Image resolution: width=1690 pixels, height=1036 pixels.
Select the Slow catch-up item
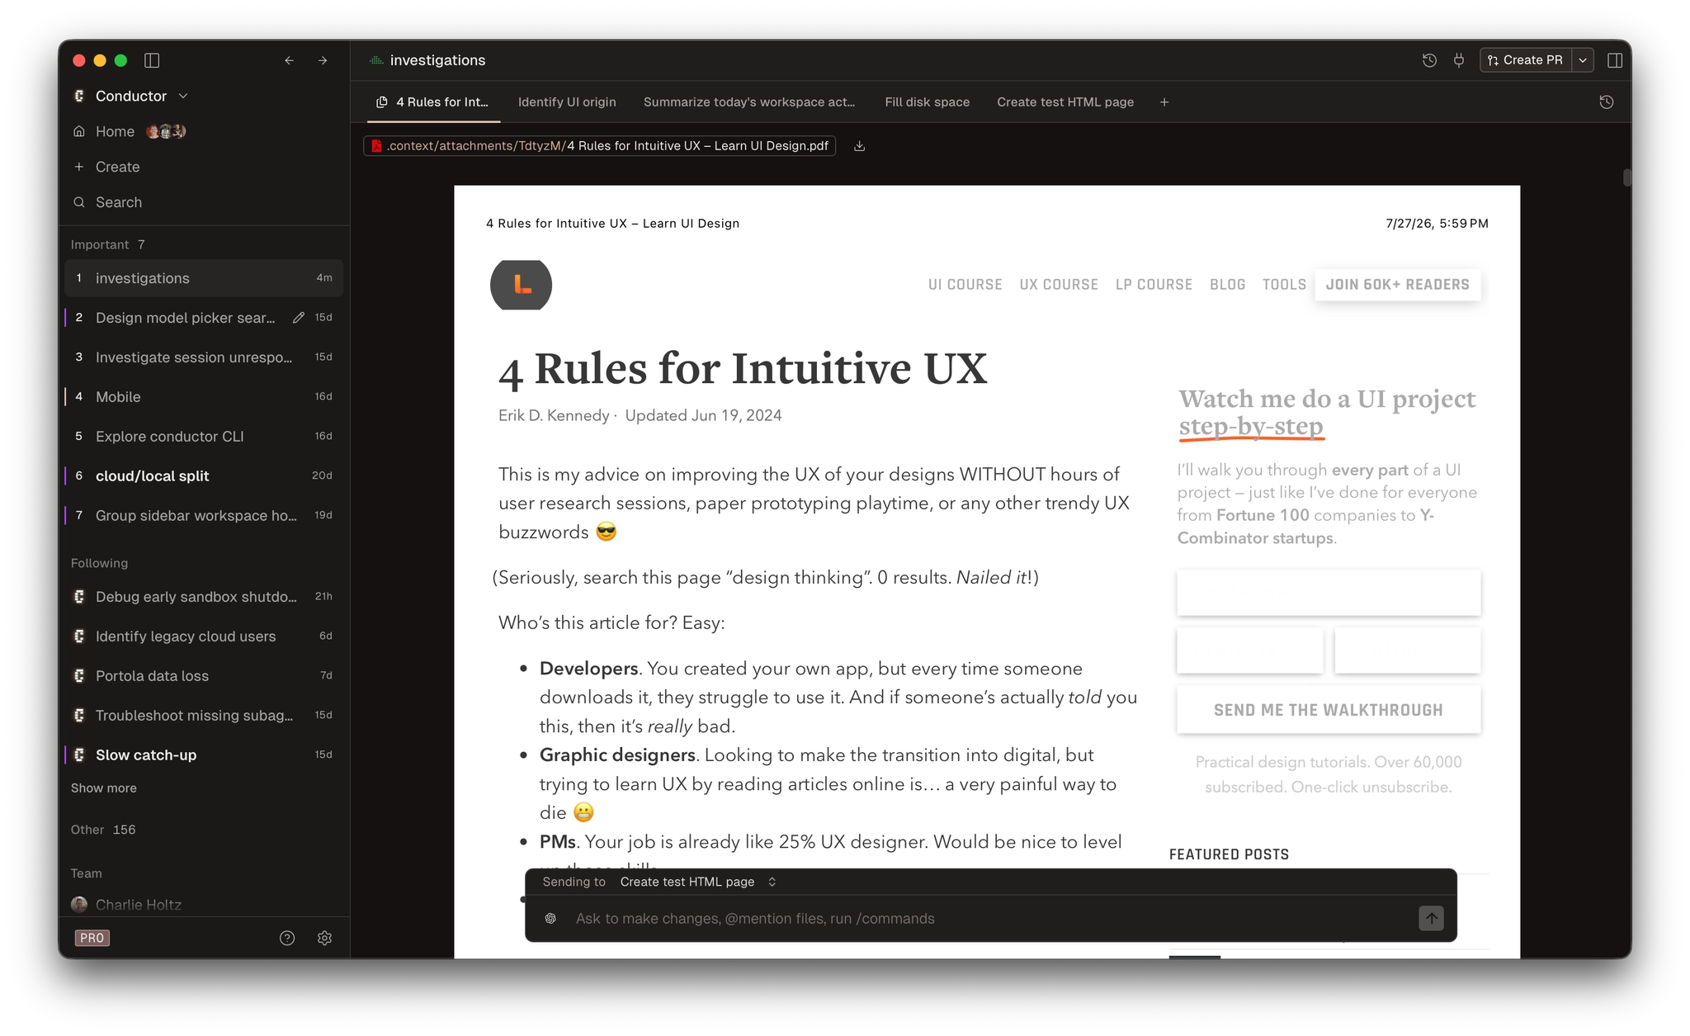[x=204, y=755]
